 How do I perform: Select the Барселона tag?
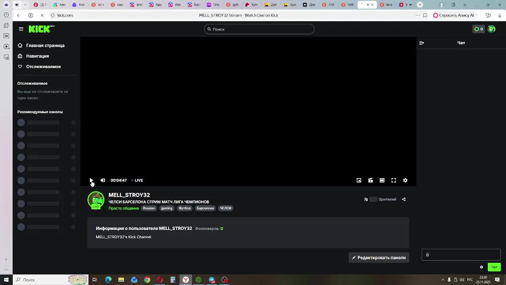(205, 208)
